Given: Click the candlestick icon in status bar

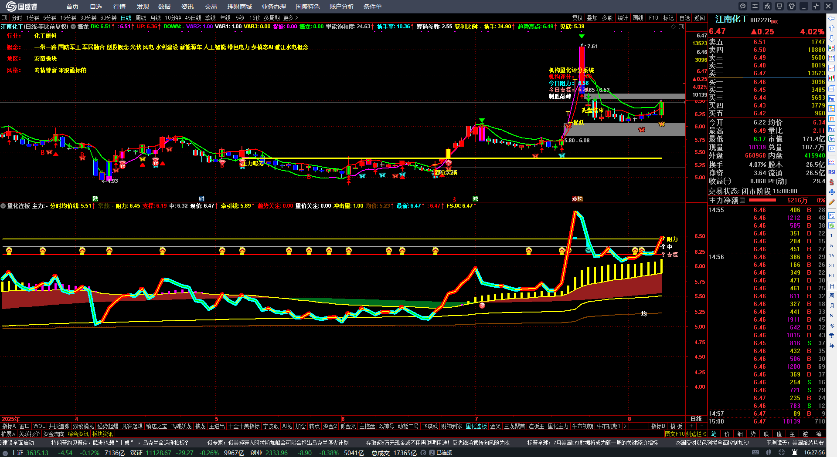Looking at the screenshot, I should click(769, 453).
